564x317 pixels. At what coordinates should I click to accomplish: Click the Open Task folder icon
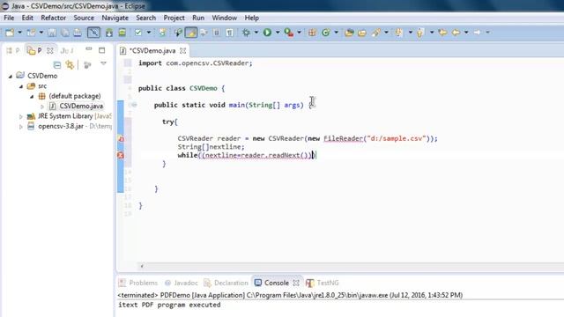[362, 33]
